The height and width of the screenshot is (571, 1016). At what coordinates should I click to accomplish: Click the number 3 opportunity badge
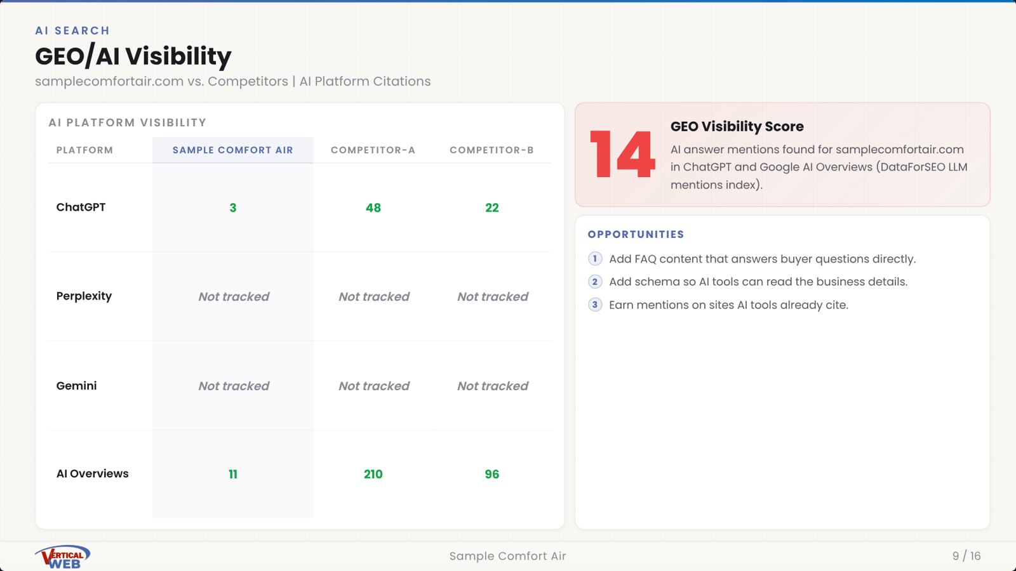pos(595,305)
